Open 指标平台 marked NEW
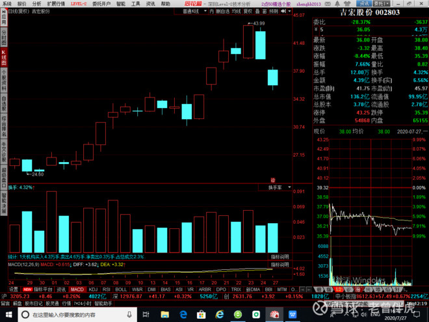Screen dimensions: 429x322 click(x=38, y=289)
